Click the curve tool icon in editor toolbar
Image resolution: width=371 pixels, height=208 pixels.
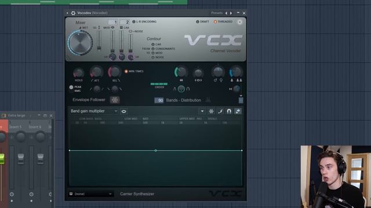[x=220, y=111]
